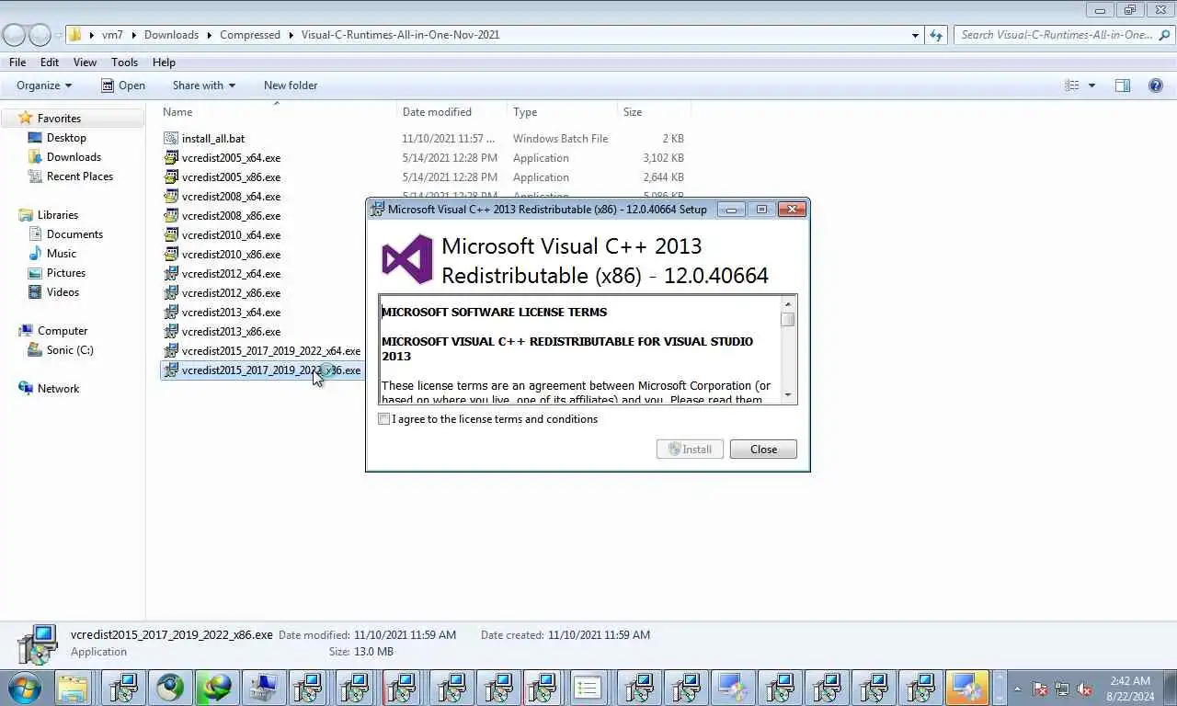The width and height of the screenshot is (1177, 706).
Task: Expand the breadcrumb arrow after Downloads
Action: click(210, 35)
